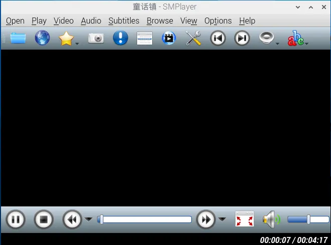Mute audio with the speaker icon

(271, 219)
